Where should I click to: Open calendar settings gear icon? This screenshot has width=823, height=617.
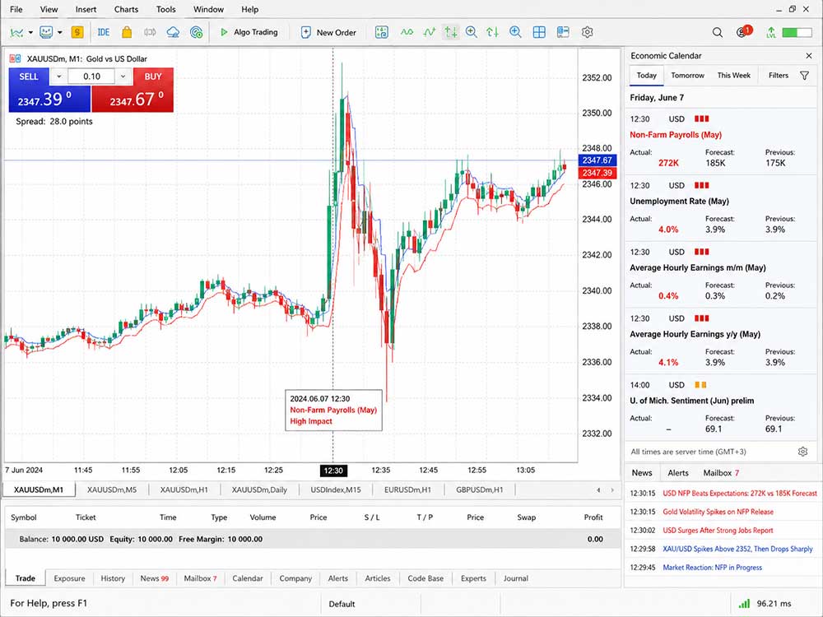click(802, 451)
